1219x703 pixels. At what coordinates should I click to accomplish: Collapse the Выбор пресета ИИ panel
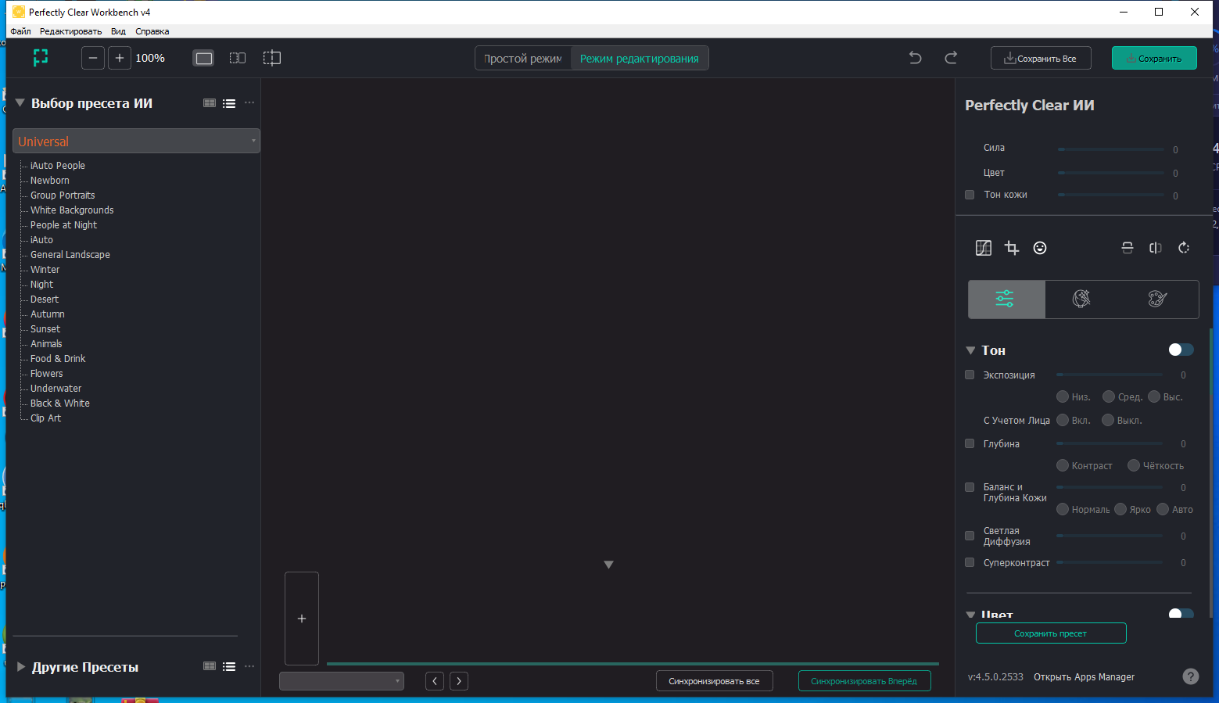click(19, 102)
